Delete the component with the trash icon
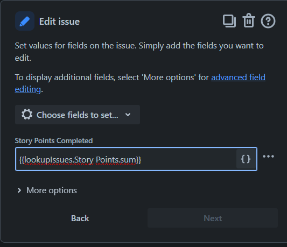This screenshot has width=287, height=247. coord(249,20)
